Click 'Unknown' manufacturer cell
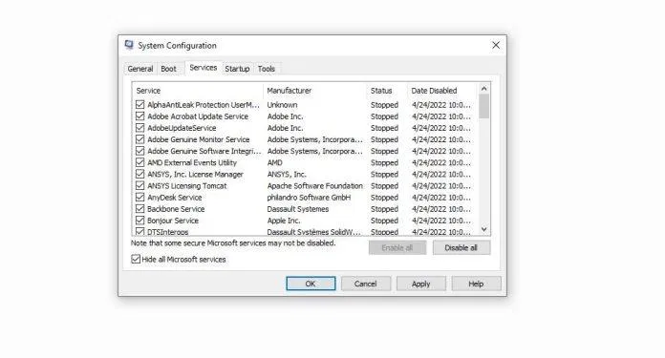 282,105
